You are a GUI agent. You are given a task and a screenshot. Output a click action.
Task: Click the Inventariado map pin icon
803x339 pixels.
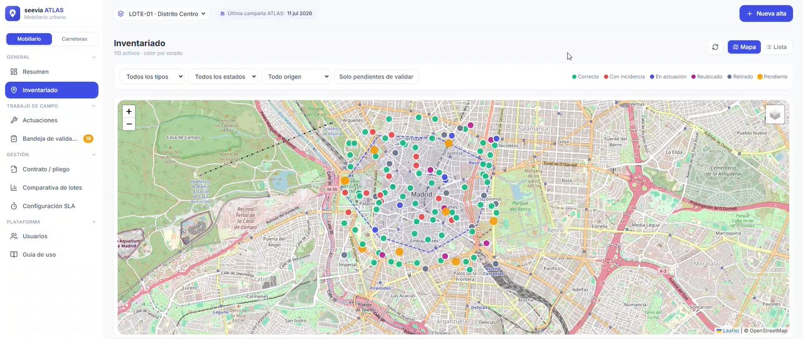click(14, 90)
